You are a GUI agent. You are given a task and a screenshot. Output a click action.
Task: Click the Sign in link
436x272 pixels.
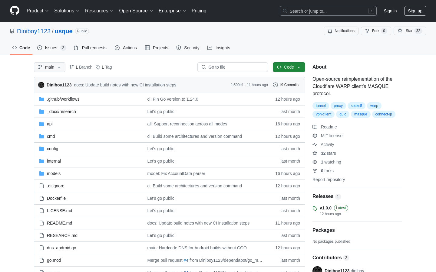coord(390,11)
